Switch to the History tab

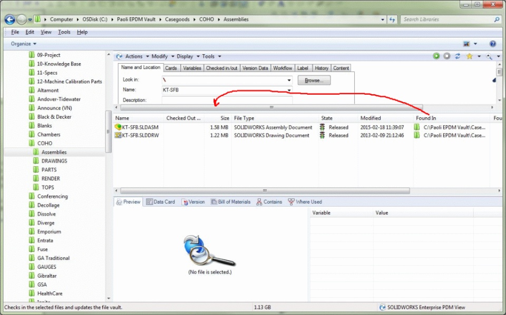pyautogui.click(x=322, y=68)
